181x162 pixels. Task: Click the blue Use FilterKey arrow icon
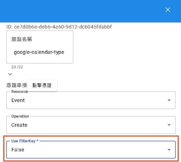169,150
